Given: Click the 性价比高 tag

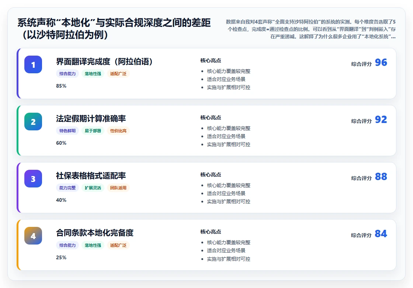Looking at the screenshot, I should (x=118, y=131).
